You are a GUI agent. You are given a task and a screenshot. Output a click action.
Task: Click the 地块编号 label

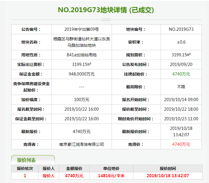pos(136,29)
